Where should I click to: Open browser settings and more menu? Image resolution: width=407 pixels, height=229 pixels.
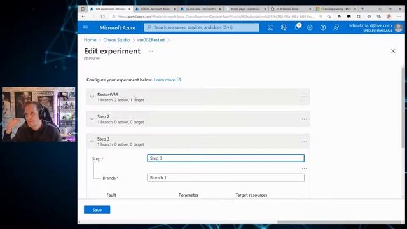(x=399, y=17)
